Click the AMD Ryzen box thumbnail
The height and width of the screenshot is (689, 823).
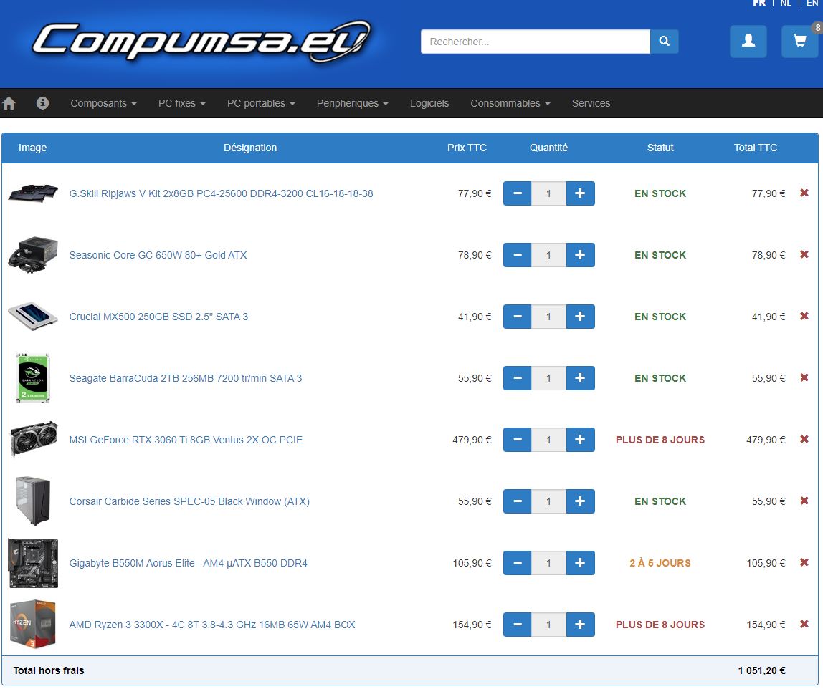33,624
